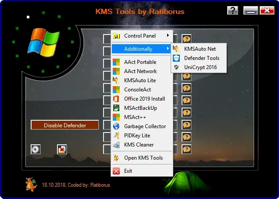Open settings with the gear icon
Screen dimensions: 279x199
point(36,149)
